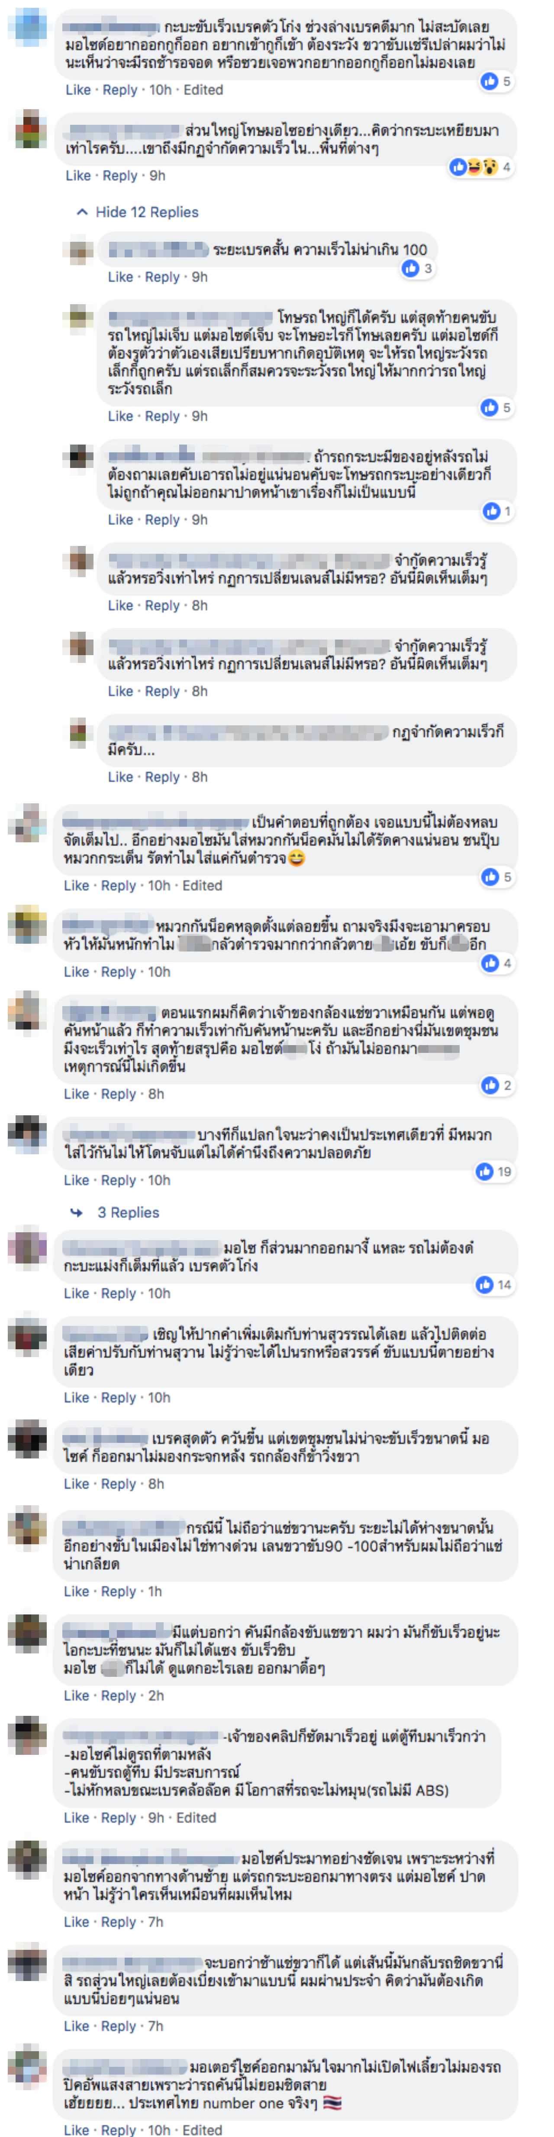This screenshot has width=554, height=2137.
Task: Like the comment posted 1h ago
Action: click(76, 1591)
